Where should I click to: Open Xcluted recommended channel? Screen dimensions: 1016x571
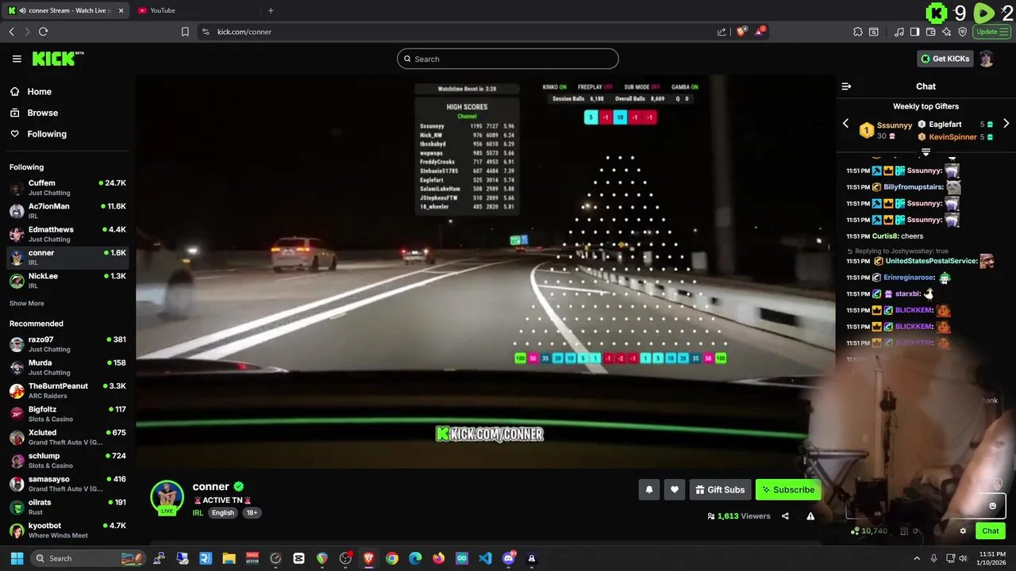(x=67, y=437)
